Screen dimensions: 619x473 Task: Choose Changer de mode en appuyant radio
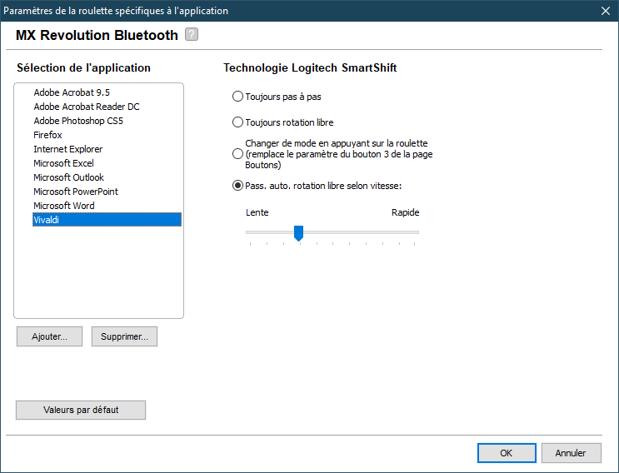[x=237, y=154]
